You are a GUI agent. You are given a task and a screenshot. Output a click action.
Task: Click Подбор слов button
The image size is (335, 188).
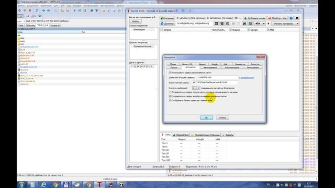coord(277,18)
